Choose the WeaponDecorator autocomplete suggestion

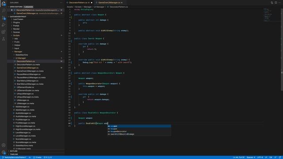pos(139,132)
